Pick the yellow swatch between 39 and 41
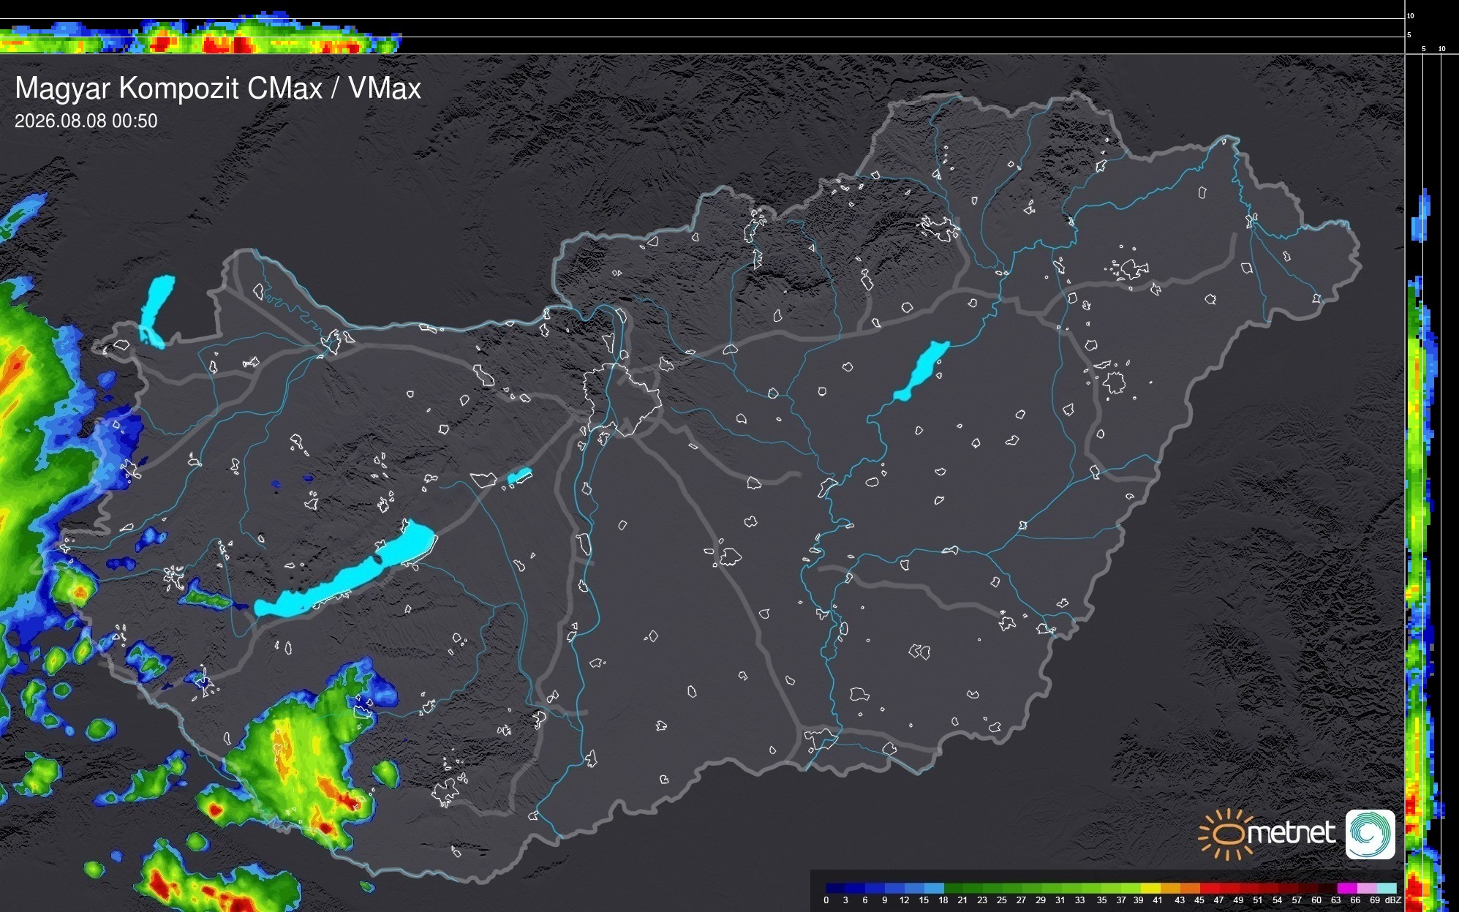1459x912 pixels. 1151,888
